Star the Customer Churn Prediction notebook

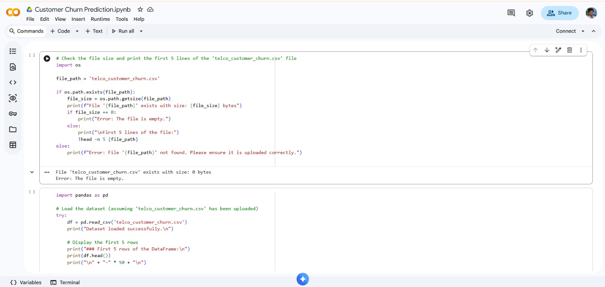(140, 9)
